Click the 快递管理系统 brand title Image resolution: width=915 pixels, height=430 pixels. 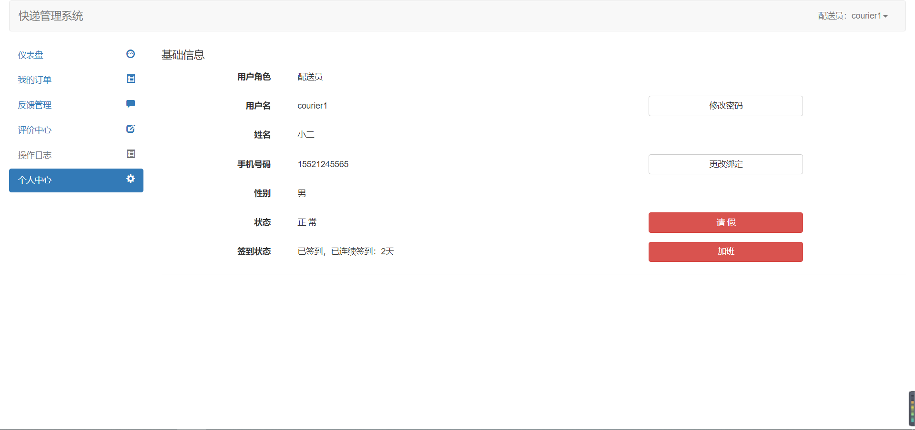click(51, 16)
